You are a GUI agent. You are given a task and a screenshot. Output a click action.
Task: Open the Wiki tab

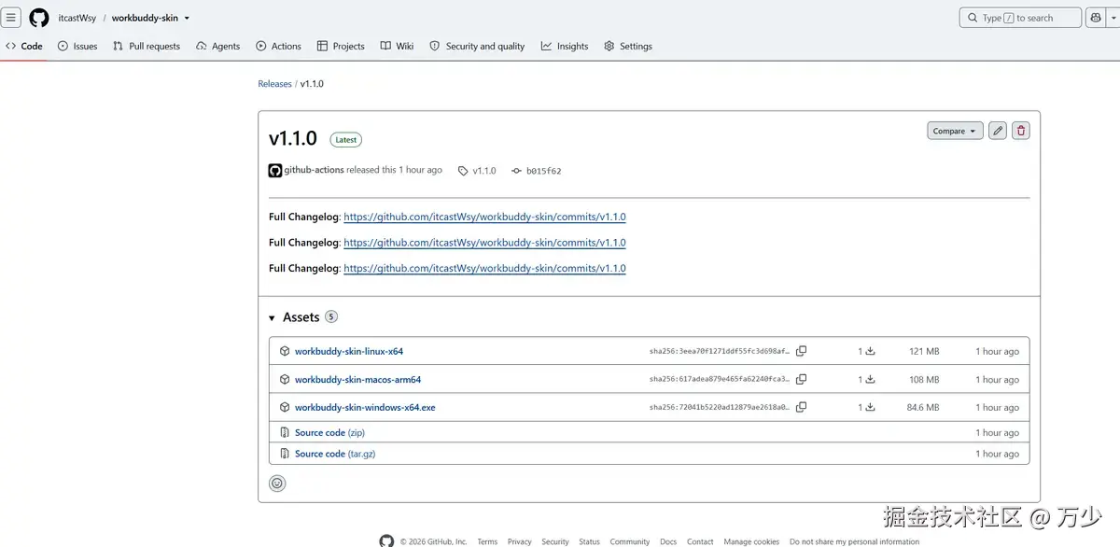pyautogui.click(x=397, y=46)
